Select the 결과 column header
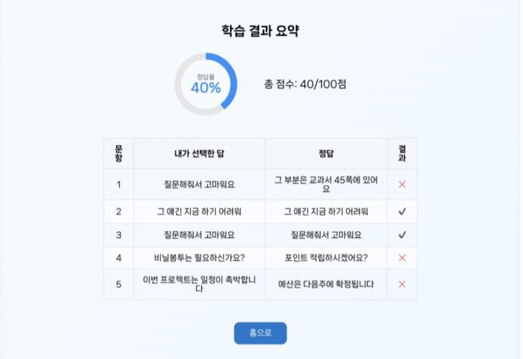The width and height of the screenshot is (523, 359). (x=402, y=153)
